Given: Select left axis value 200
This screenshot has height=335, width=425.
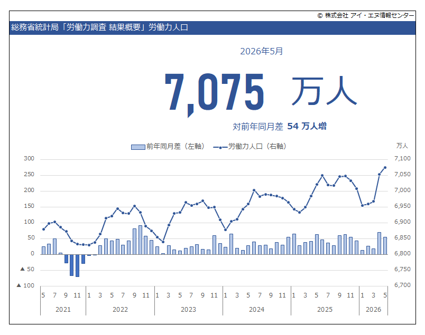Looking at the screenshot, I should (29, 190).
